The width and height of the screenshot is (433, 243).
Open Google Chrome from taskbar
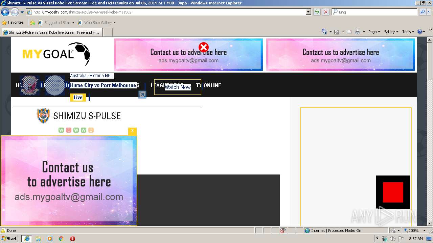(x=61, y=239)
